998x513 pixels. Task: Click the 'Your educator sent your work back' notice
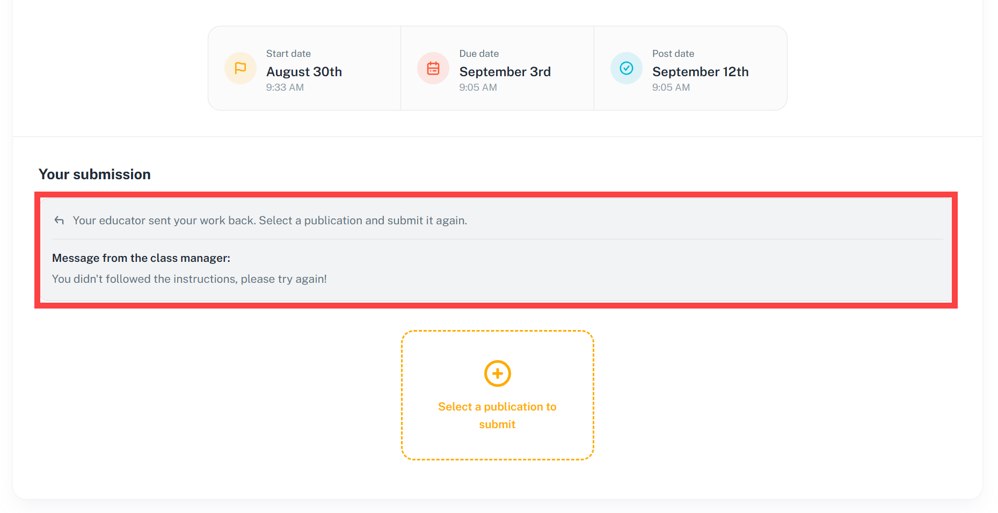pyautogui.click(x=270, y=221)
